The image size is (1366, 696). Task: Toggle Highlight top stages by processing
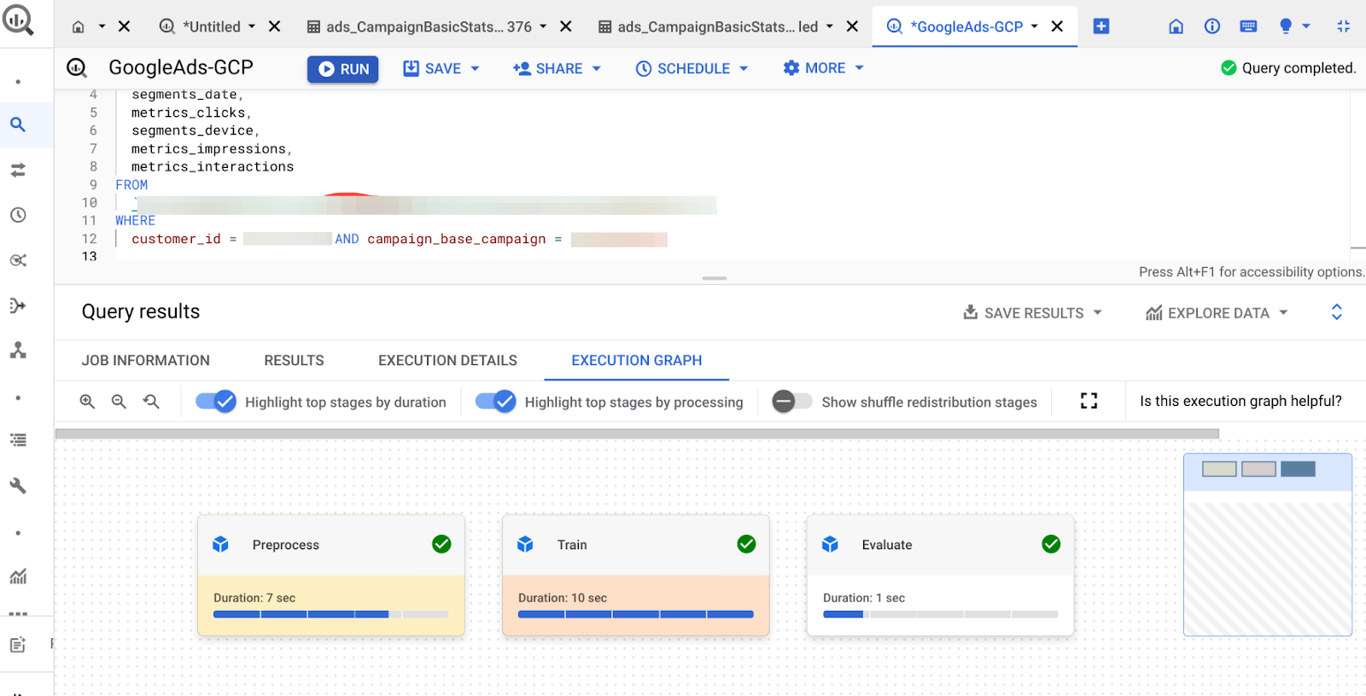(495, 401)
